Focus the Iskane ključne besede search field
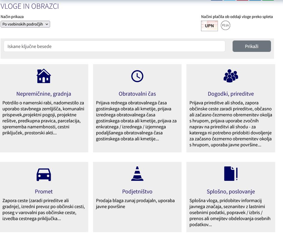This screenshot has height=233, width=283. (x=114, y=46)
